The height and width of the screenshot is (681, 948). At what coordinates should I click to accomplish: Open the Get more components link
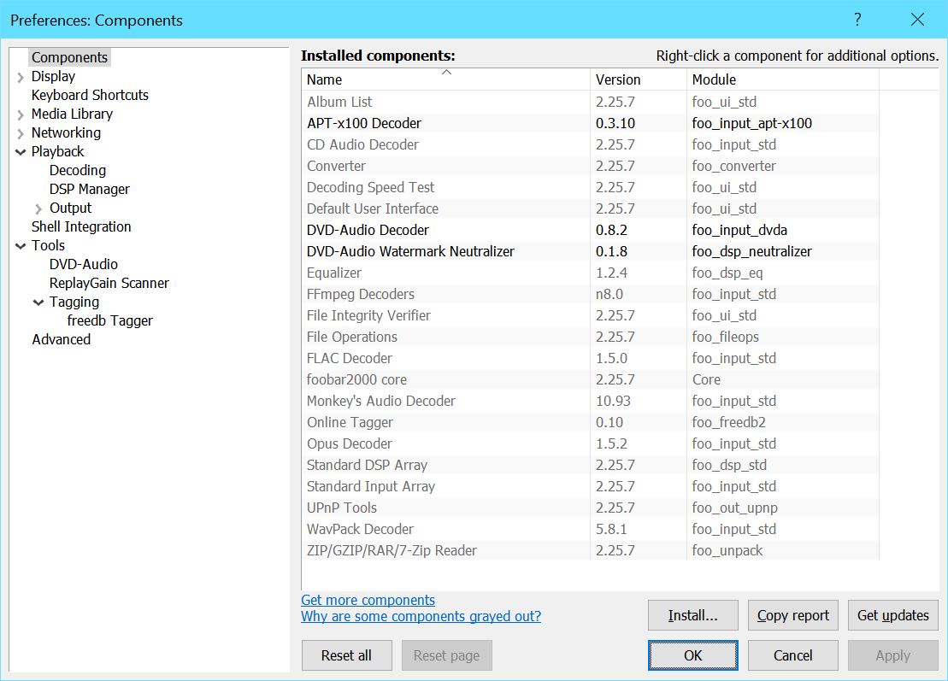point(368,600)
